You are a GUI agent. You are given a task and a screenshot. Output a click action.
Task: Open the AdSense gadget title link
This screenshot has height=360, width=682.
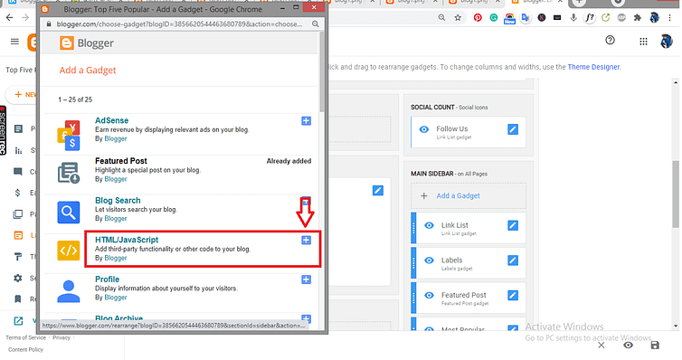click(x=112, y=120)
